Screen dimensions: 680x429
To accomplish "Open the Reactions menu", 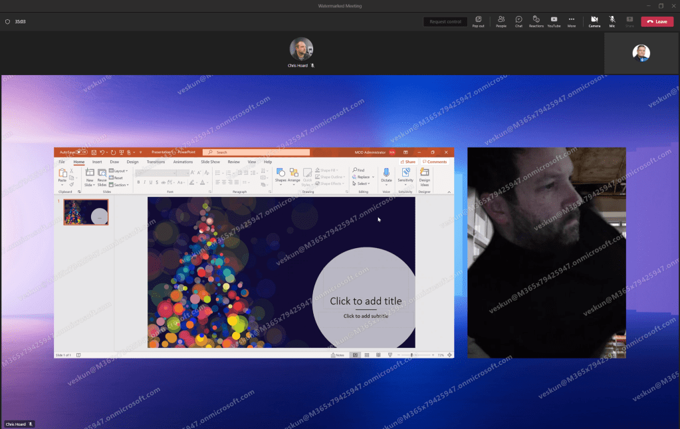I will [x=536, y=21].
